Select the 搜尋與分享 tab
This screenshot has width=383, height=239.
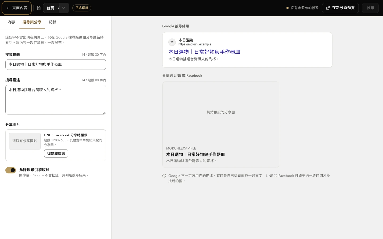point(32,22)
